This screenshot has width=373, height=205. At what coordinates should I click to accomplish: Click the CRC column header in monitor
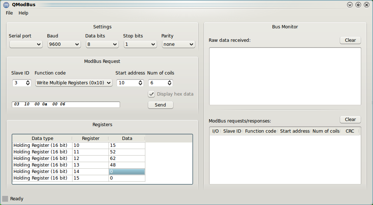[x=350, y=131]
